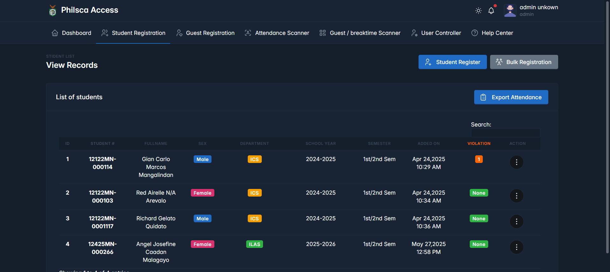Sort by Violation column header

tap(479, 144)
